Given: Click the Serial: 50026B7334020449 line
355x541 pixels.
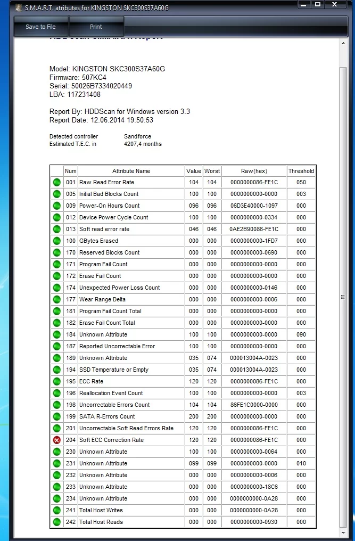Looking at the screenshot, I should [x=90, y=86].
